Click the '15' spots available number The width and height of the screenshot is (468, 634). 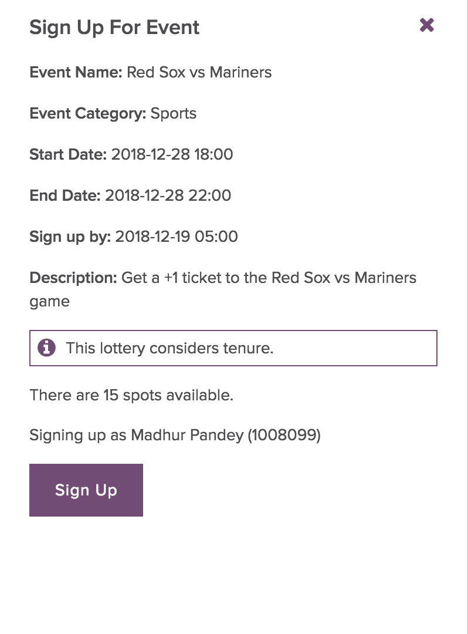tap(111, 395)
